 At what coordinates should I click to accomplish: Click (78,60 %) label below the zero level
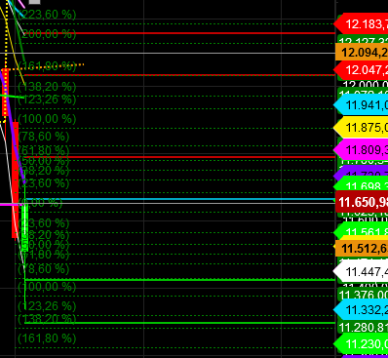[44, 269]
